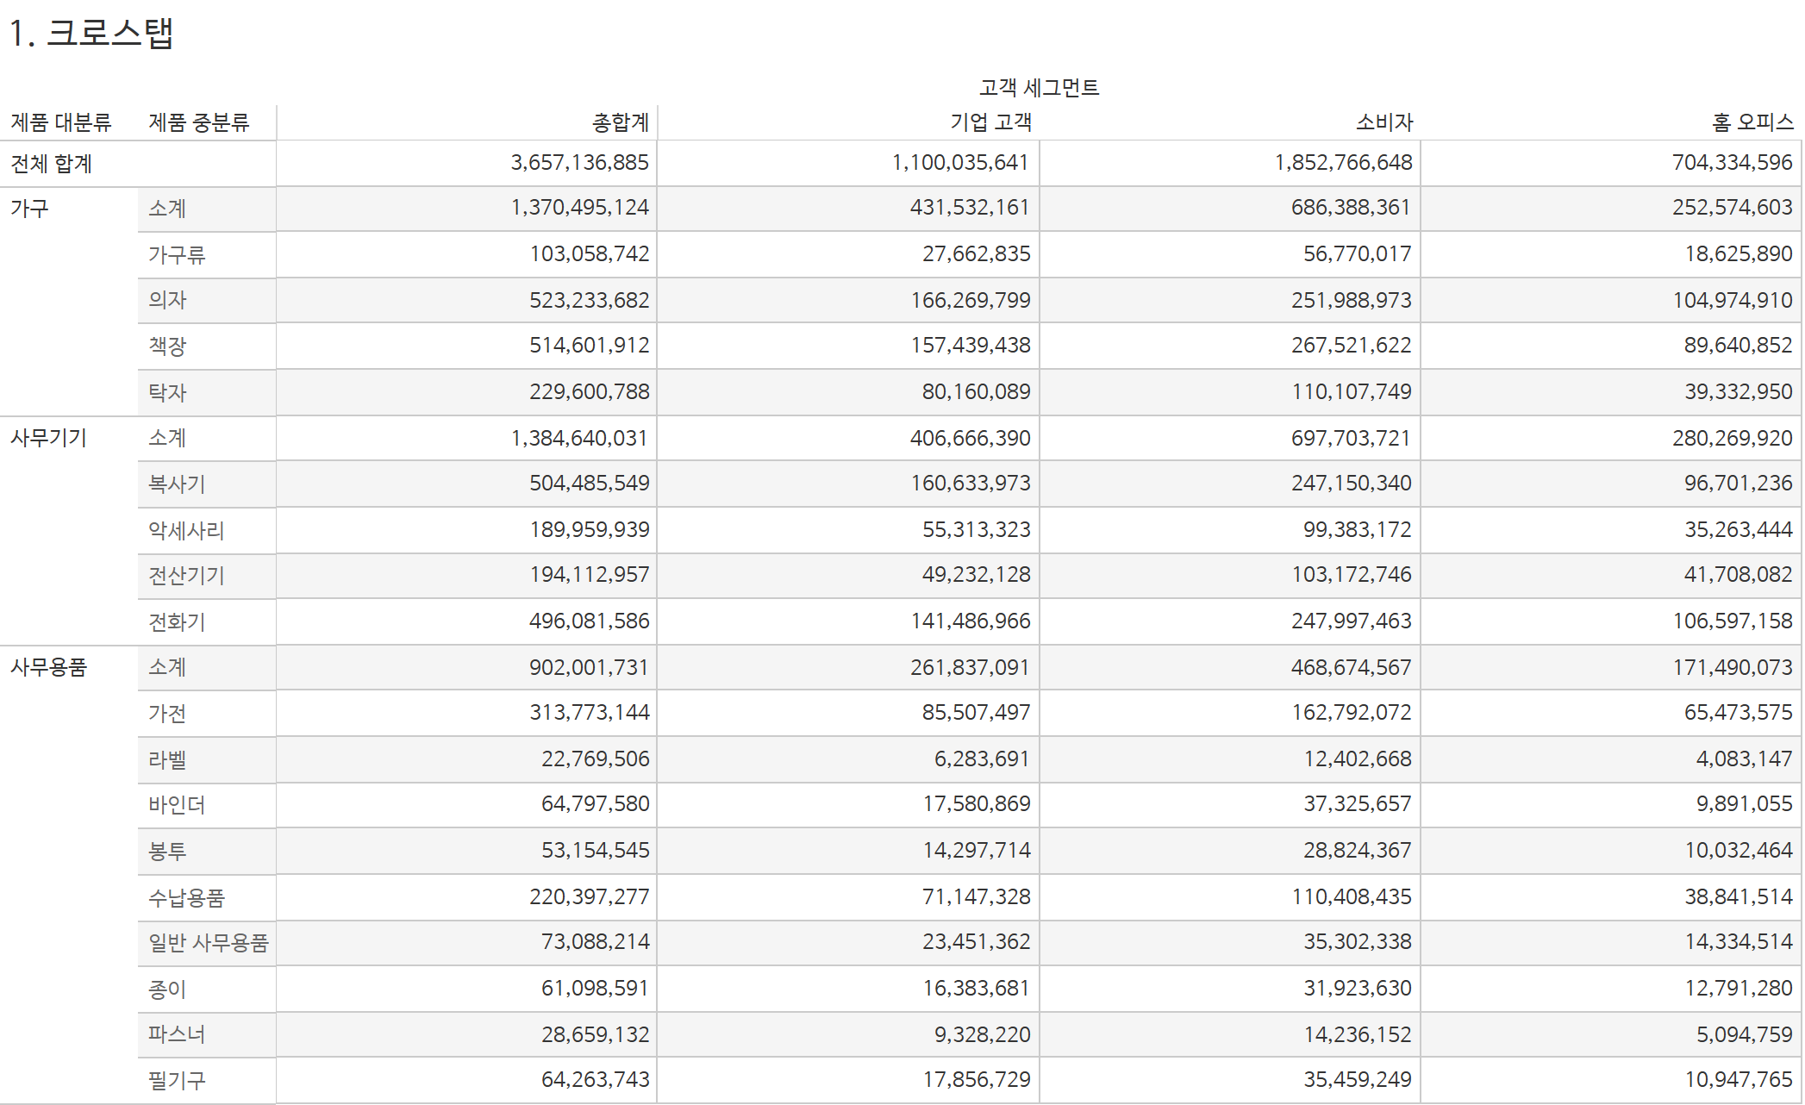The width and height of the screenshot is (1805, 1105).
Task: Click the '제품 중분류' field header
Action: [x=198, y=122]
